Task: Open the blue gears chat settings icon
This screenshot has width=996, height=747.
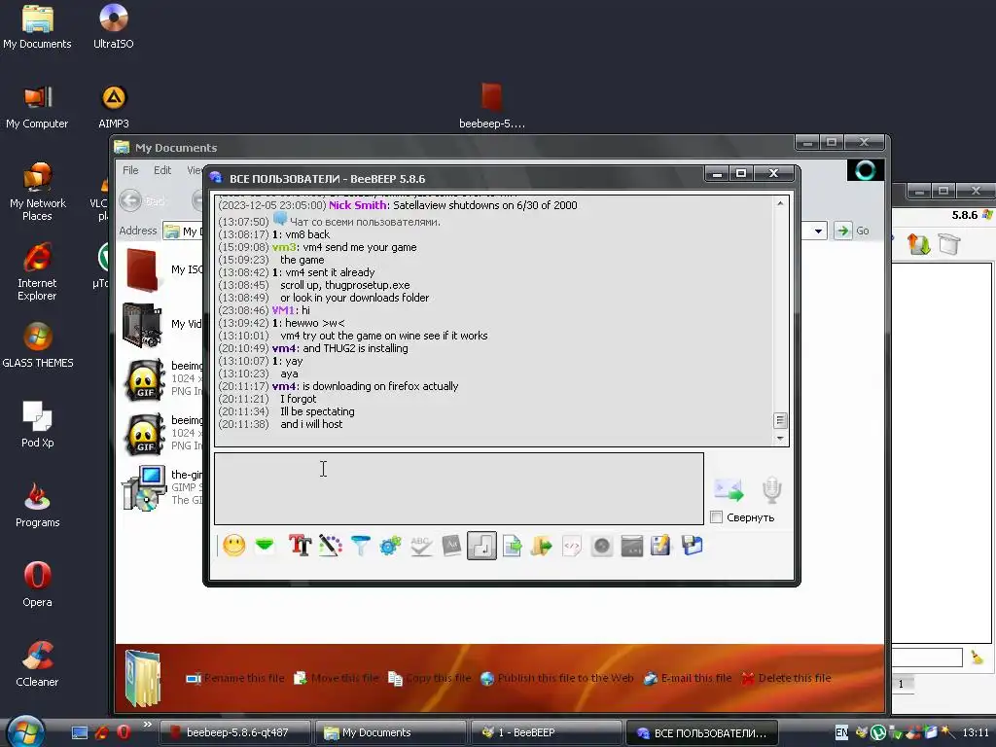Action: pos(390,546)
